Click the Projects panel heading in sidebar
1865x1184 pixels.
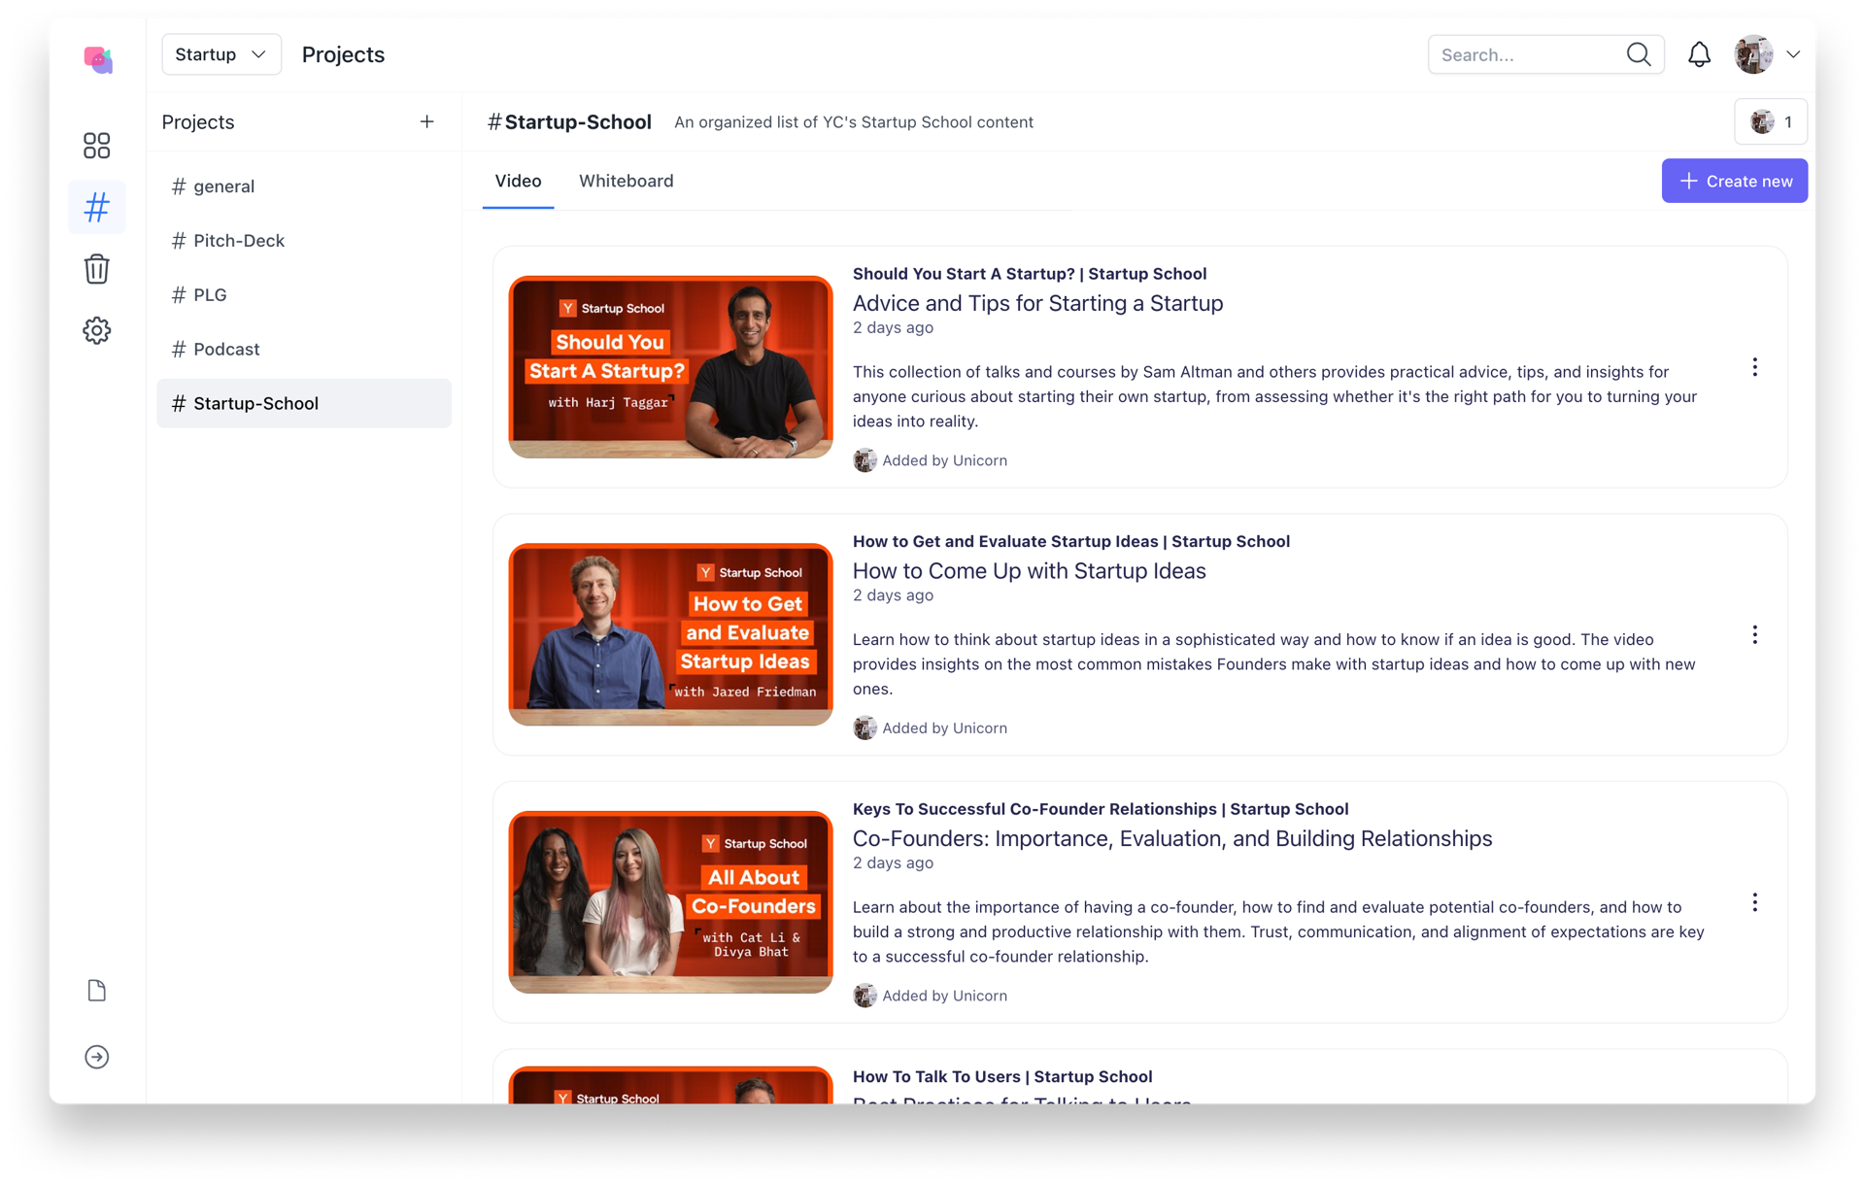pyautogui.click(x=198, y=121)
